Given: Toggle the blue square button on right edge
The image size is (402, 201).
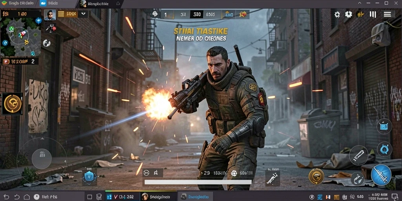Looking at the screenshot, I should coord(384,126).
